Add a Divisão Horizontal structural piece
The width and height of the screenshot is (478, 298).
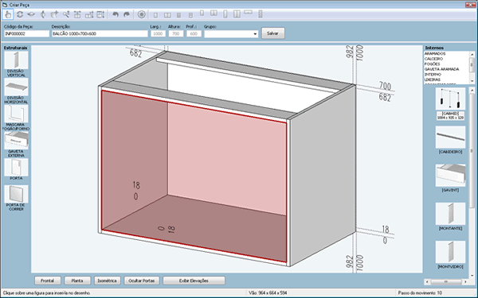point(16,91)
